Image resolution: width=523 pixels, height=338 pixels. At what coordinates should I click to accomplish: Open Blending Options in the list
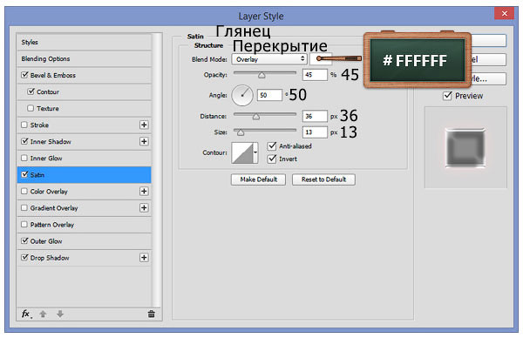click(84, 58)
